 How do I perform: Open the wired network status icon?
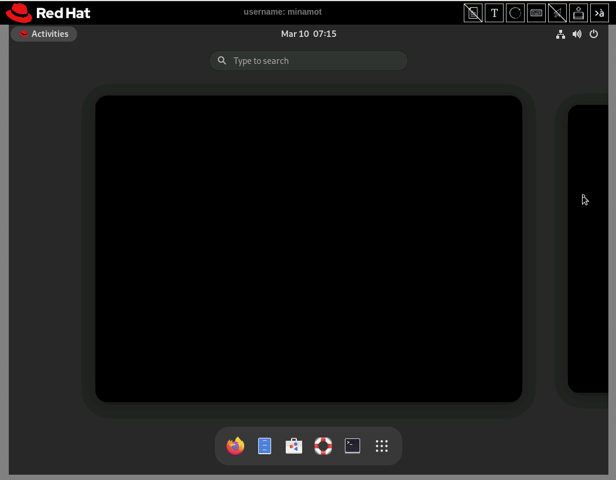pyautogui.click(x=560, y=34)
